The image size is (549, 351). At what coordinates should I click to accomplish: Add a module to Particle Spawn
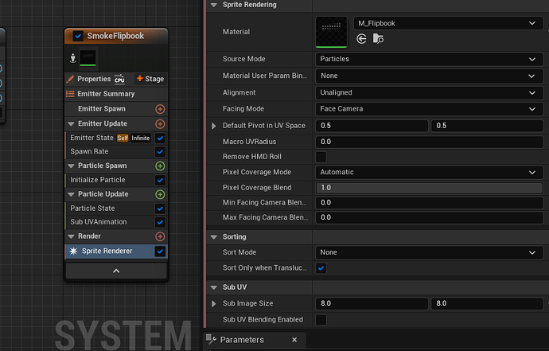[160, 166]
